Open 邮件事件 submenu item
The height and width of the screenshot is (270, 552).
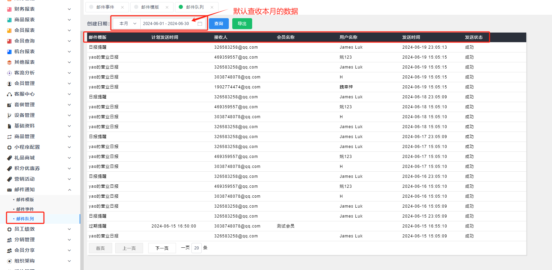pos(25,209)
